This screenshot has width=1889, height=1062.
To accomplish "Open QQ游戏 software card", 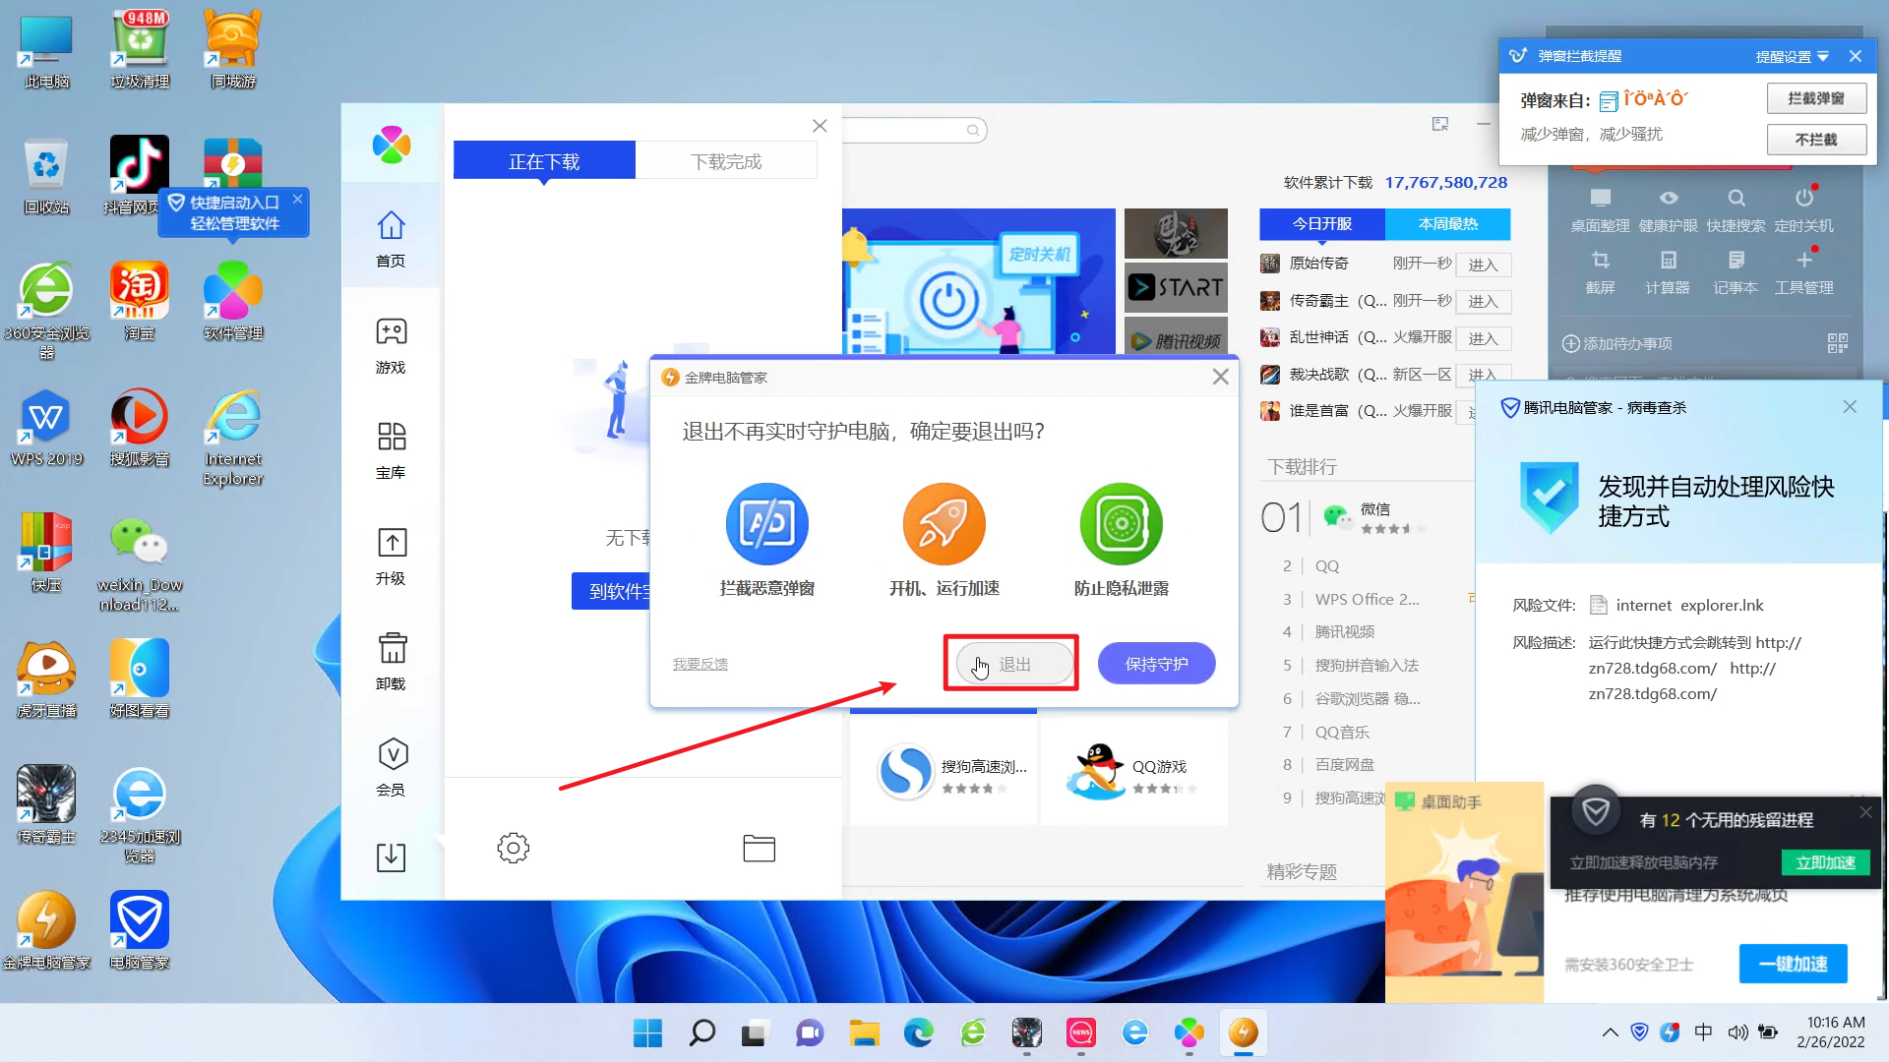I will tap(1133, 770).
